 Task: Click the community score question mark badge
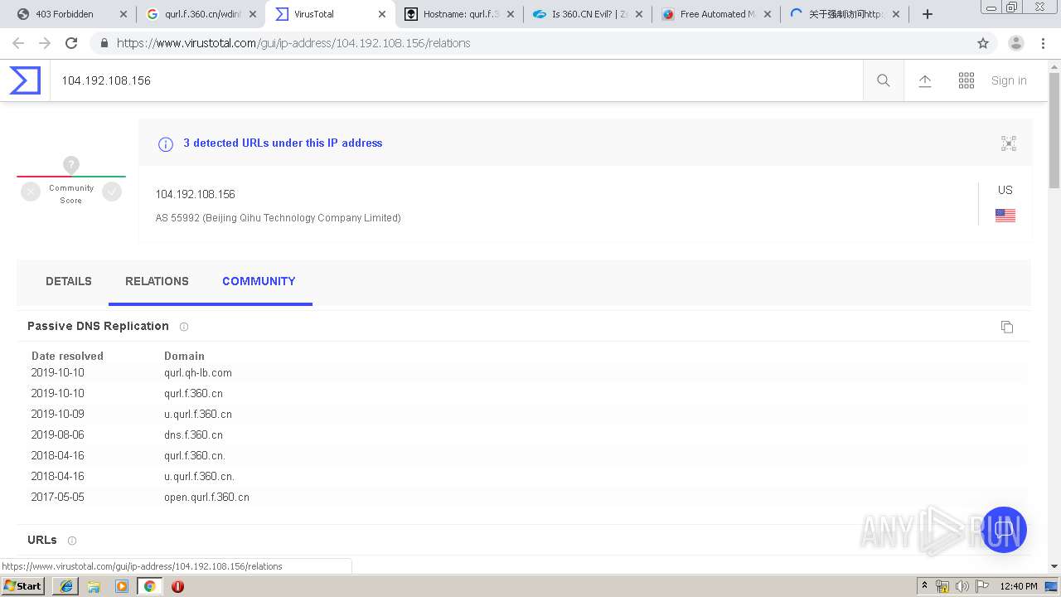point(71,165)
